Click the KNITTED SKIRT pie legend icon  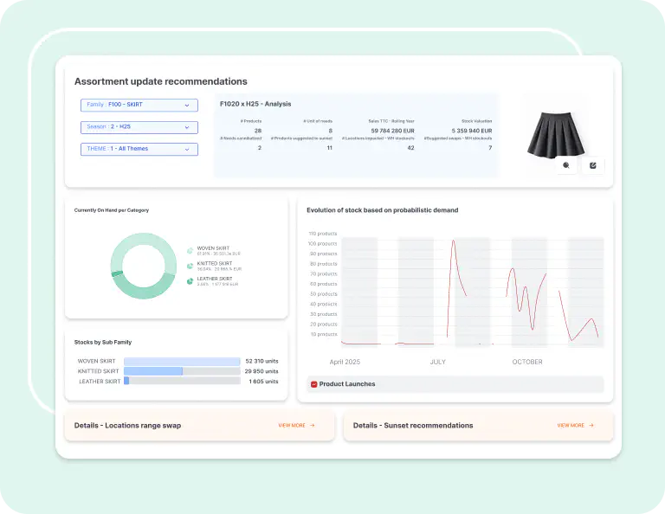(190, 267)
